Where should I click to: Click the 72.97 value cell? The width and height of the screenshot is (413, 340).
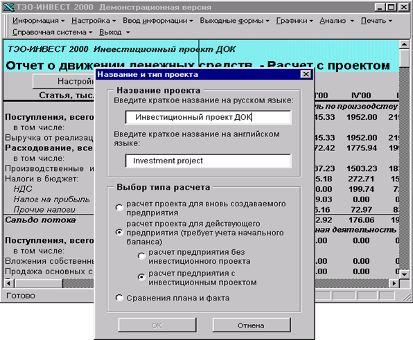[361, 210]
